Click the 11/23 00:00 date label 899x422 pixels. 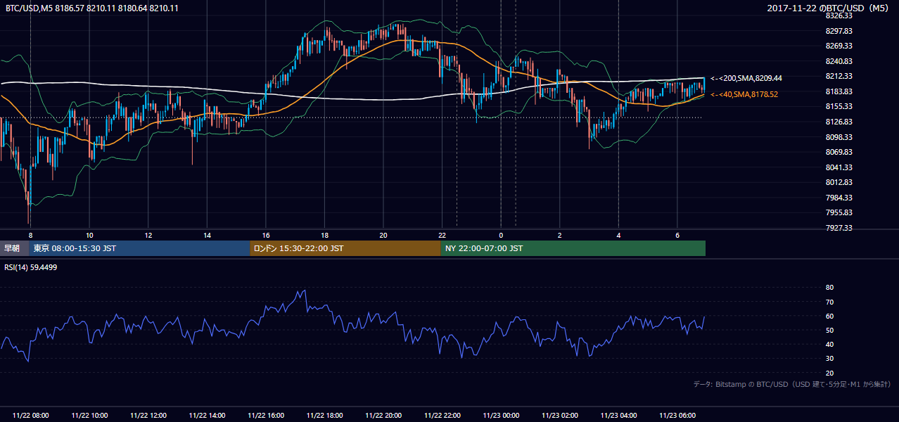(501, 416)
